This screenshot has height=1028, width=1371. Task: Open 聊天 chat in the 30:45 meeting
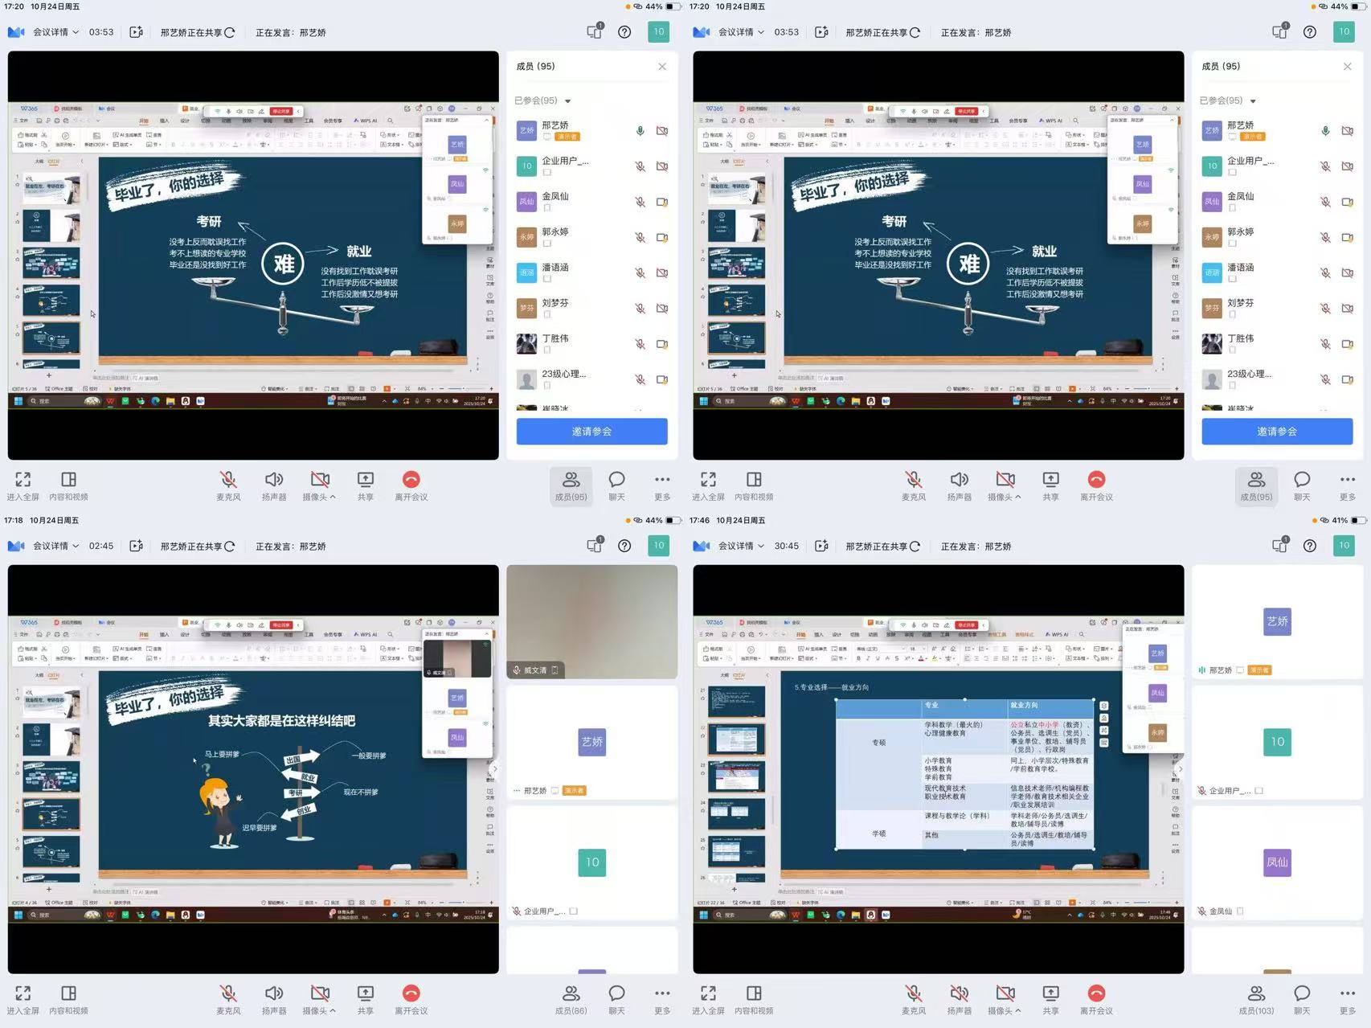tap(1302, 999)
